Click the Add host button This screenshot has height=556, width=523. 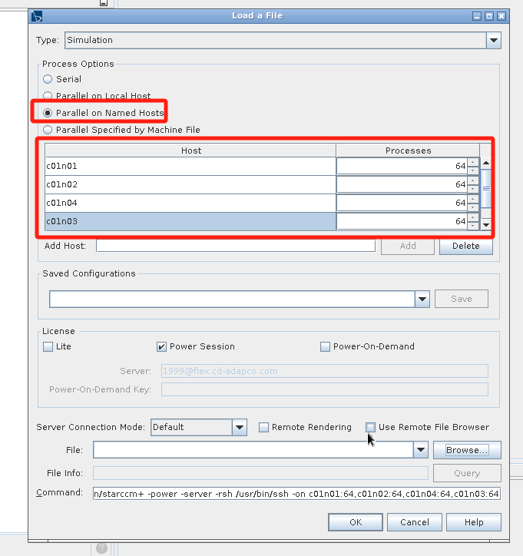point(408,246)
